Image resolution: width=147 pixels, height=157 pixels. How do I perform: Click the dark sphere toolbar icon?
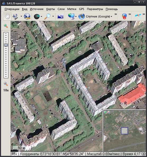coord(37,16)
